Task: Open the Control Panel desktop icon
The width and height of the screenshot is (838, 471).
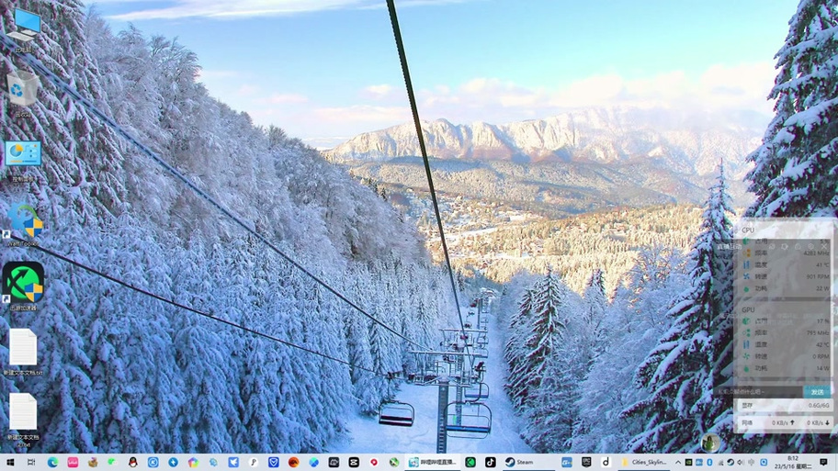Action: coord(23,160)
